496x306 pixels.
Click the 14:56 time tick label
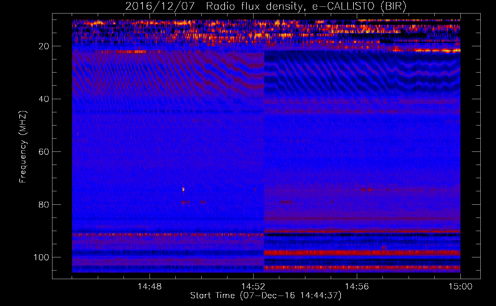point(357,287)
